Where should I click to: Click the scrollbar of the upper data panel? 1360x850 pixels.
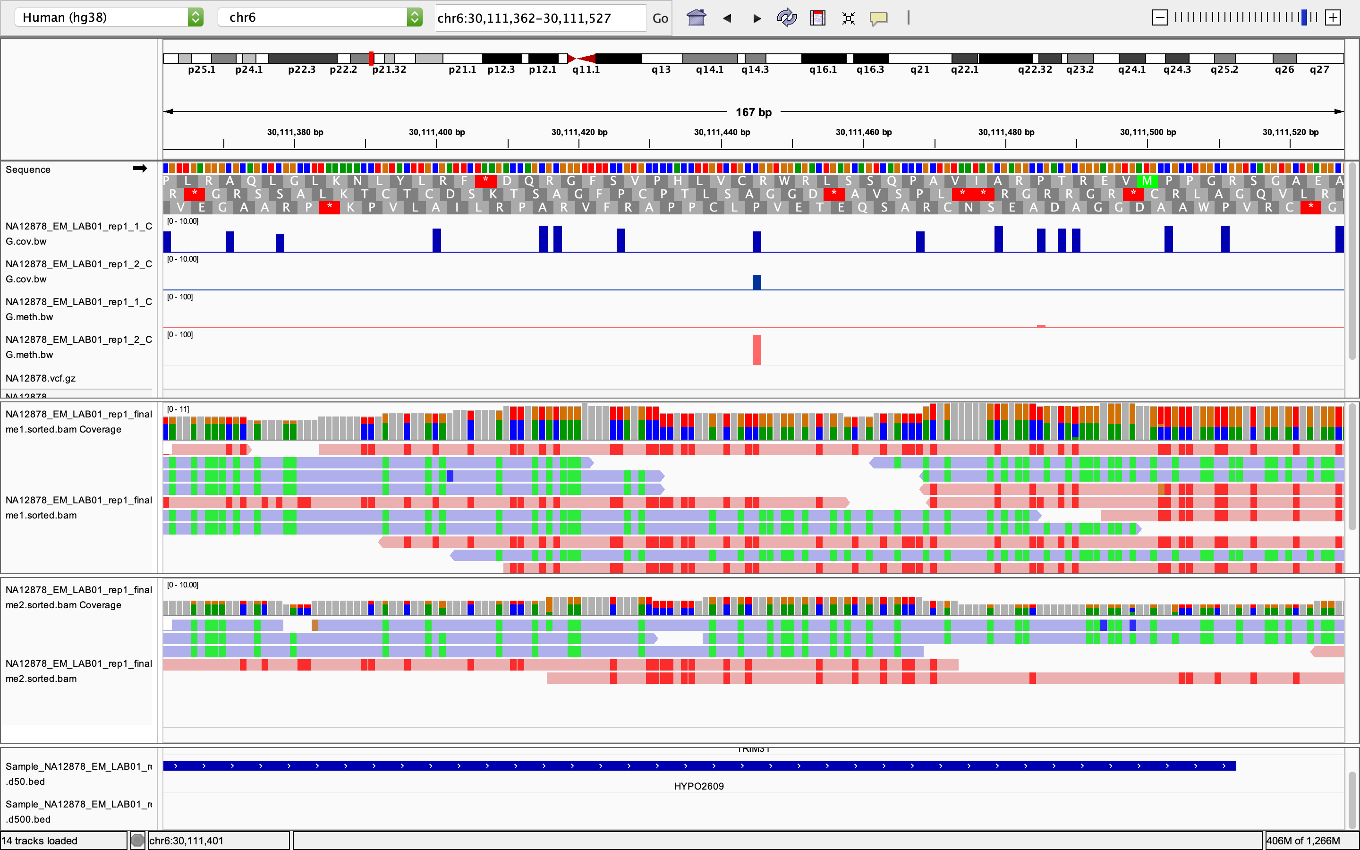(1352, 262)
